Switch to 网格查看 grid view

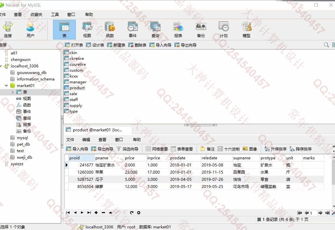coord(157,149)
